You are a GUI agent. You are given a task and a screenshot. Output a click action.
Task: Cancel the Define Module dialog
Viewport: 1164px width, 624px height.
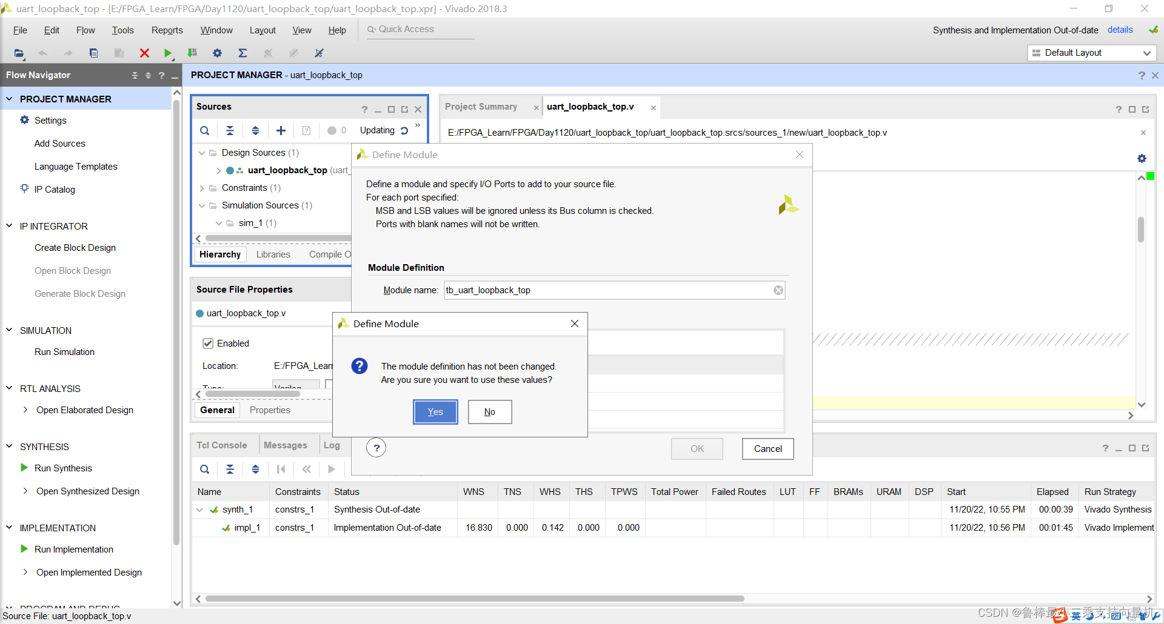pyautogui.click(x=768, y=449)
